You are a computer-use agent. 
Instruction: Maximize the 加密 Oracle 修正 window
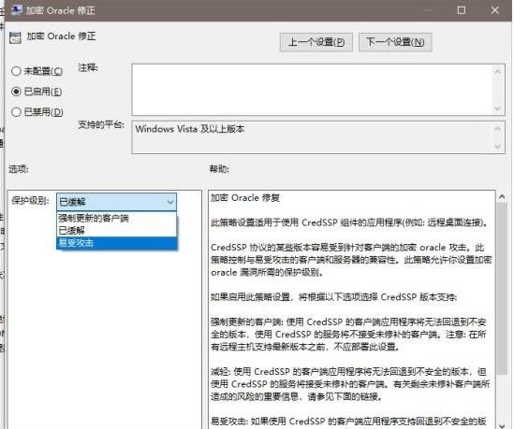(461, 10)
